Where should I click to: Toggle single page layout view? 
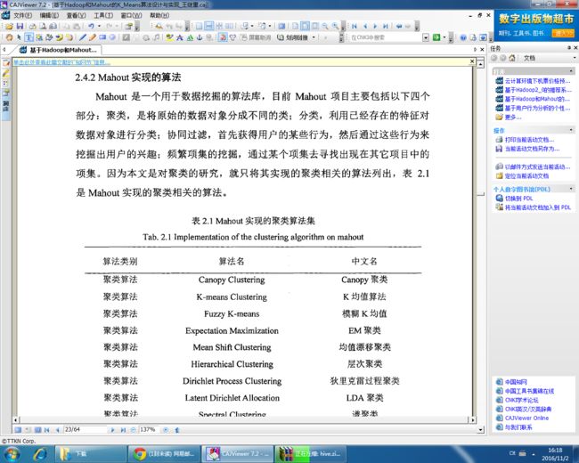[199, 26]
